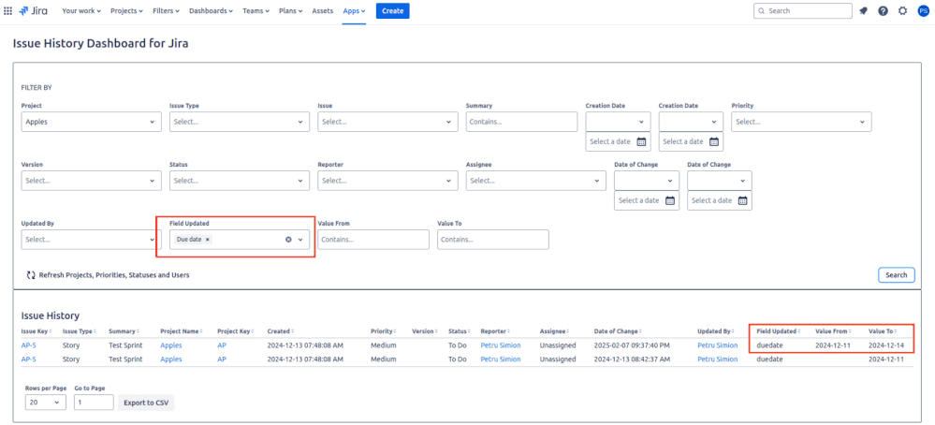Open the PS user avatar
The image size is (935, 425).
click(923, 10)
